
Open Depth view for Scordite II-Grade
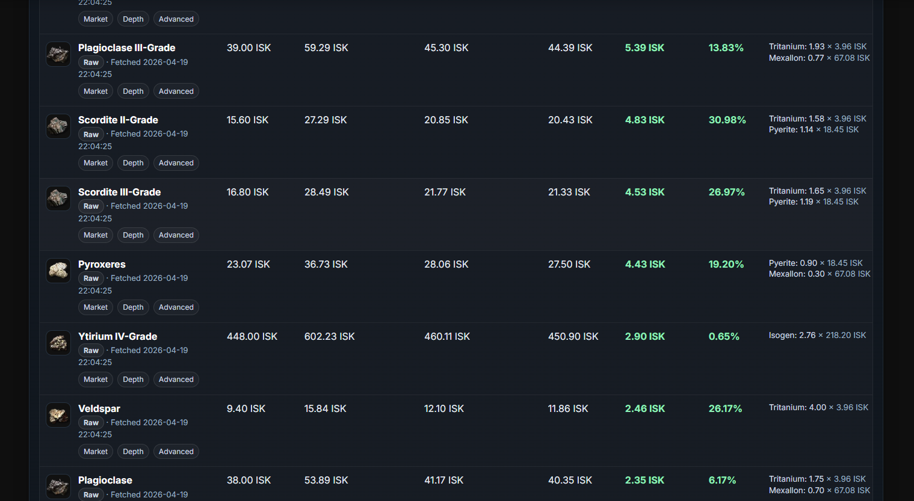tap(133, 163)
